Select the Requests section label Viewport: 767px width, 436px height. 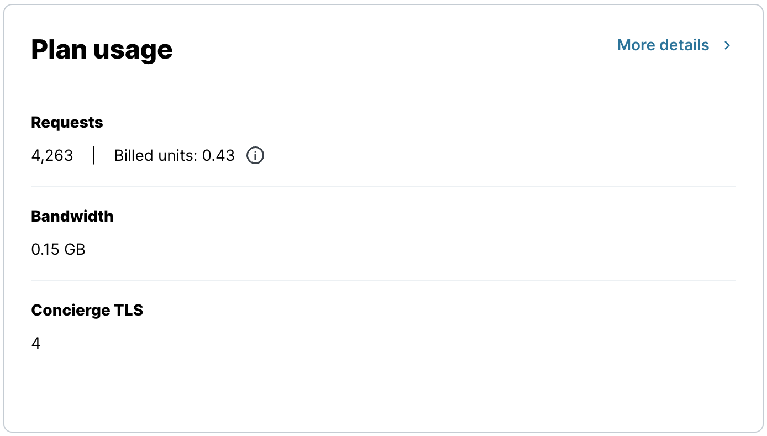(x=67, y=122)
